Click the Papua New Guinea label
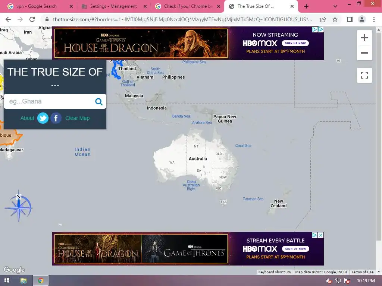Image resolution: width=382 pixels, height=286 pixels. pyautogui.click(x=225, y=119)
